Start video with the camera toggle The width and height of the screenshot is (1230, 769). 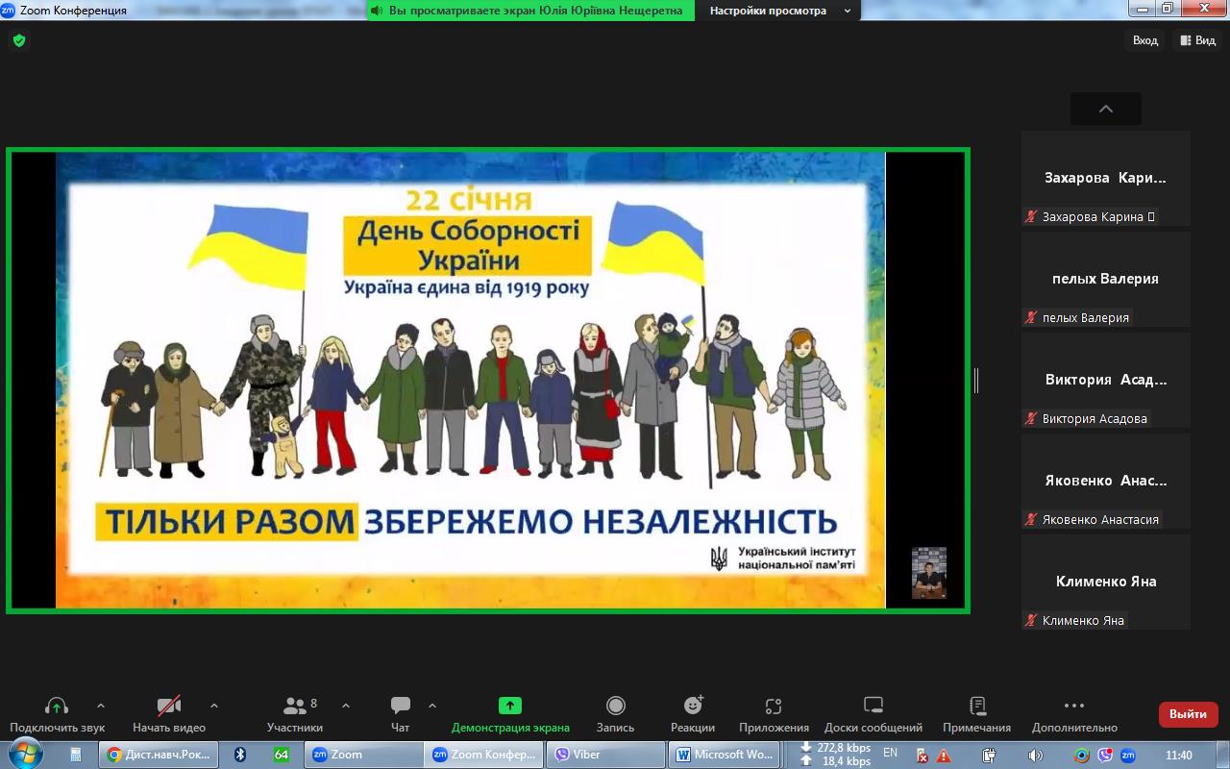tap(169, 706)
